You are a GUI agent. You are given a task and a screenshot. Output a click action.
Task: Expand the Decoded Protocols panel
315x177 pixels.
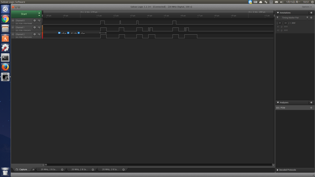click(x=277, y=170)
